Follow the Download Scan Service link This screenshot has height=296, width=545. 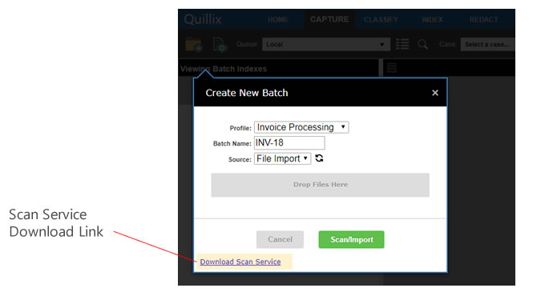240,262
